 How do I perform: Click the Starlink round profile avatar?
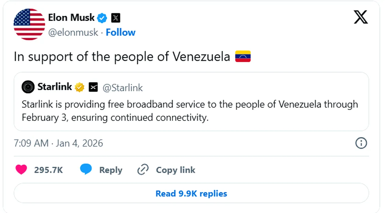(28, 87)
